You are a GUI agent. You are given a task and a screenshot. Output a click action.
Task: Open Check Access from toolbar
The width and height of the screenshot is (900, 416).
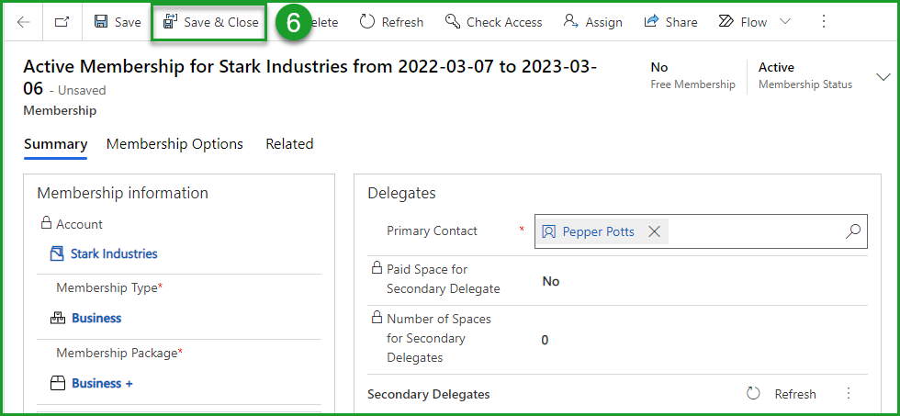pos(493,22)
